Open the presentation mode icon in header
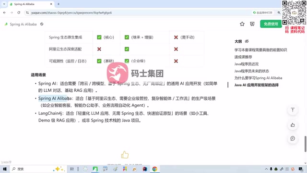Viewport: 307px width, 173px height. pyautogui.click(x=252, y=24)
